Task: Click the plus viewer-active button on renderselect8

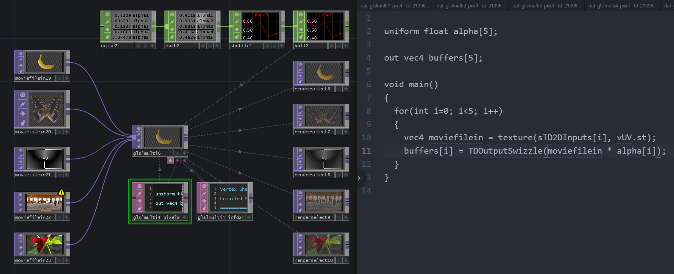Action: [x=346, y=175]
